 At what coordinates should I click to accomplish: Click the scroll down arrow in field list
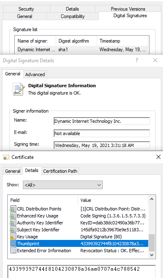152,255
